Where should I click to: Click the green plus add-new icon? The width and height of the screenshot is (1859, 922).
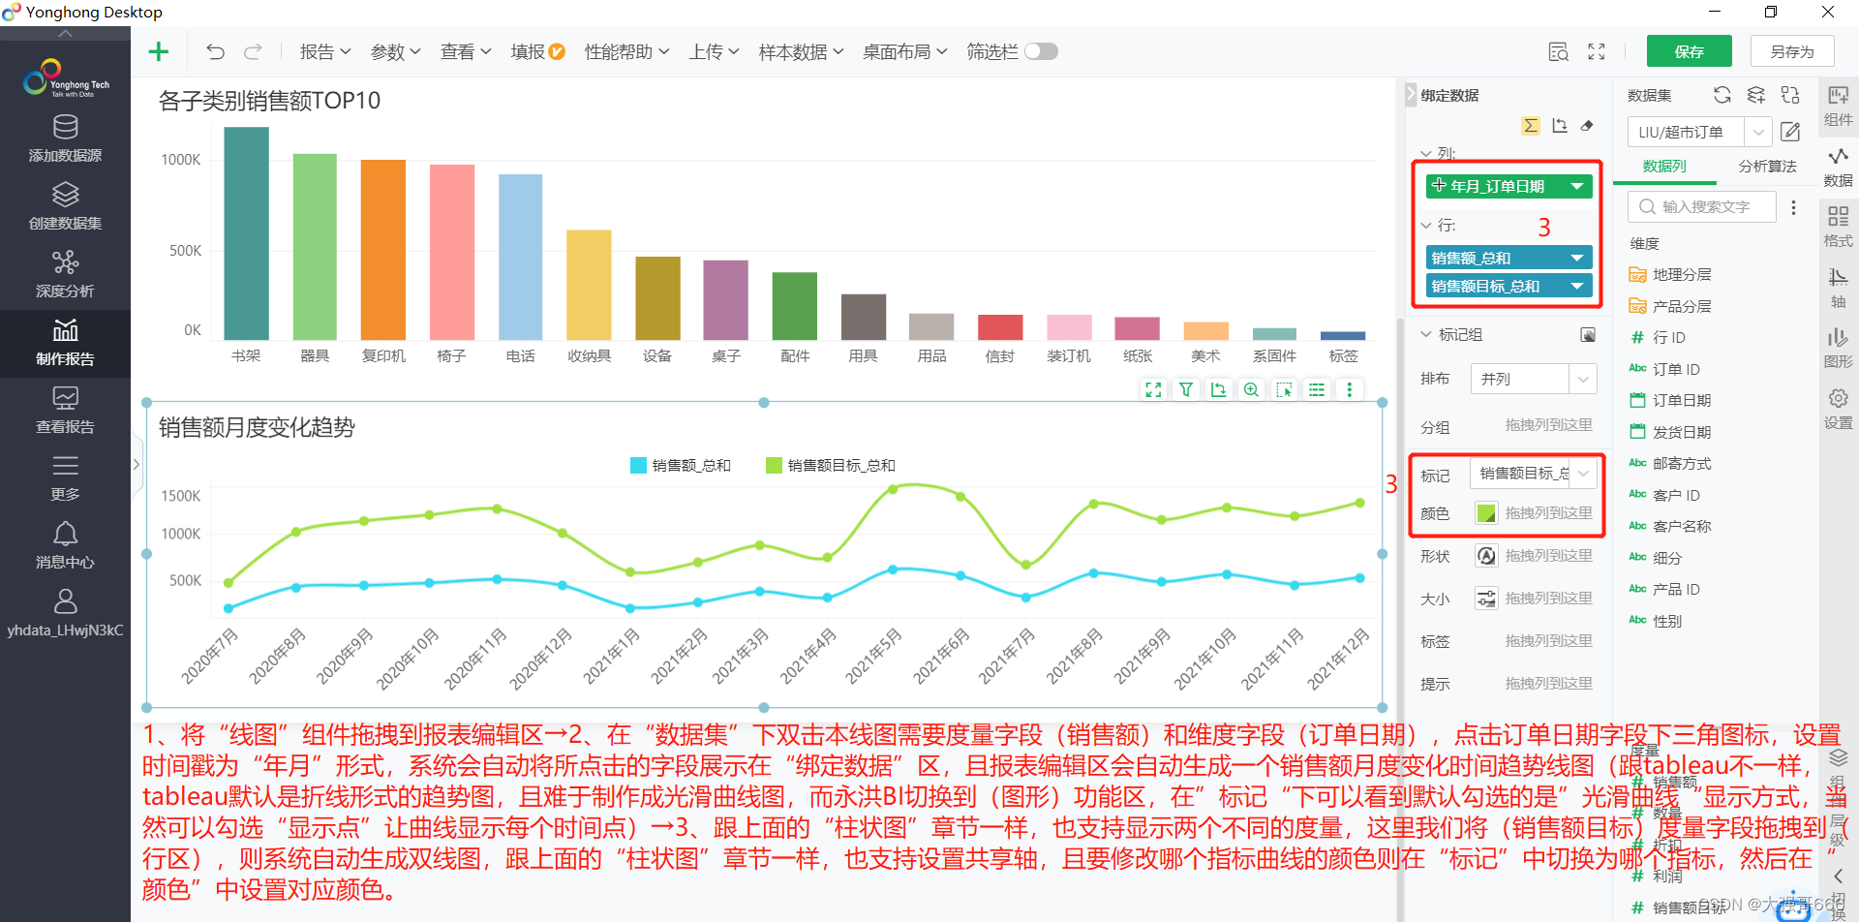click(x=159, y=51)
